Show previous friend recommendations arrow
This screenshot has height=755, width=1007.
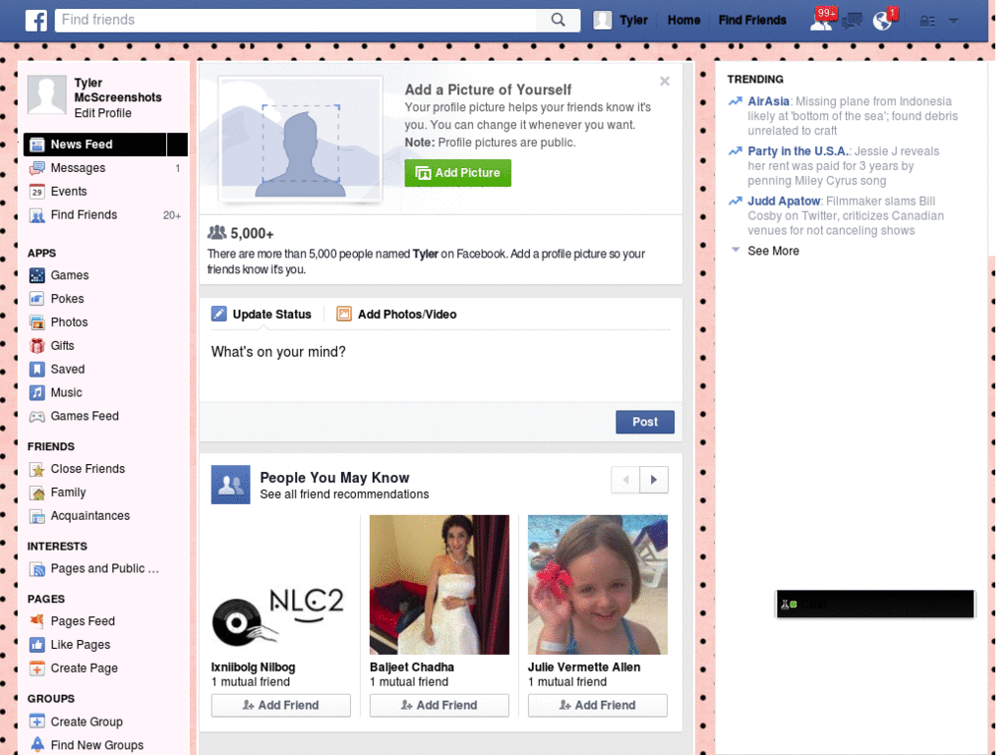pyautogui.click(x=625, y=480)
